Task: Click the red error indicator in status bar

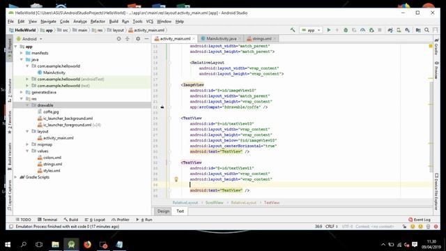Action: pyautogui.click(x=436, y=227)
